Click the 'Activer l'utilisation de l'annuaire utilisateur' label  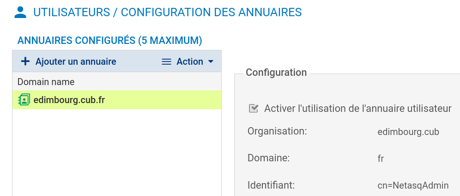point(357,109)
